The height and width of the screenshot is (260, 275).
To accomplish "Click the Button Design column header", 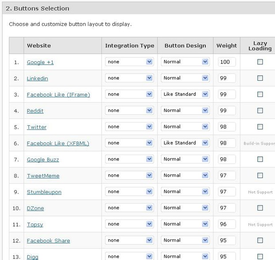I will click(185, 46).
